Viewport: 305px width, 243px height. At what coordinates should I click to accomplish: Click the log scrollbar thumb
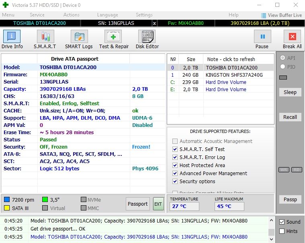[x=272, y=232]
